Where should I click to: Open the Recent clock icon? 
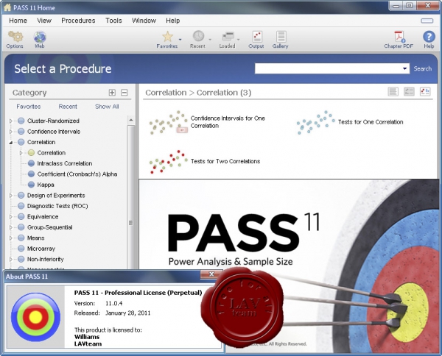point(198,36)
